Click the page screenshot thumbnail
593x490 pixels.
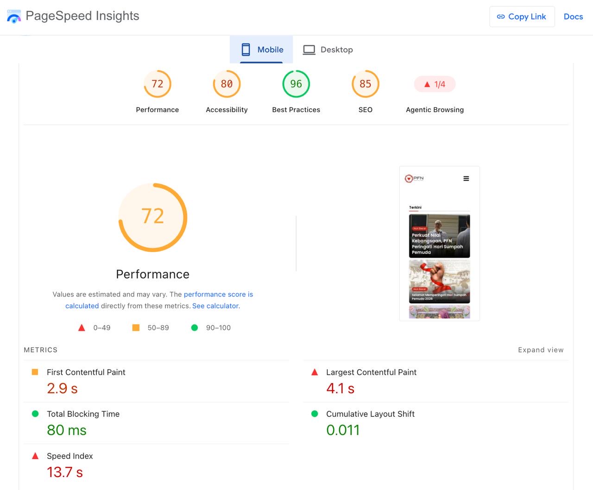click(439, 243)
